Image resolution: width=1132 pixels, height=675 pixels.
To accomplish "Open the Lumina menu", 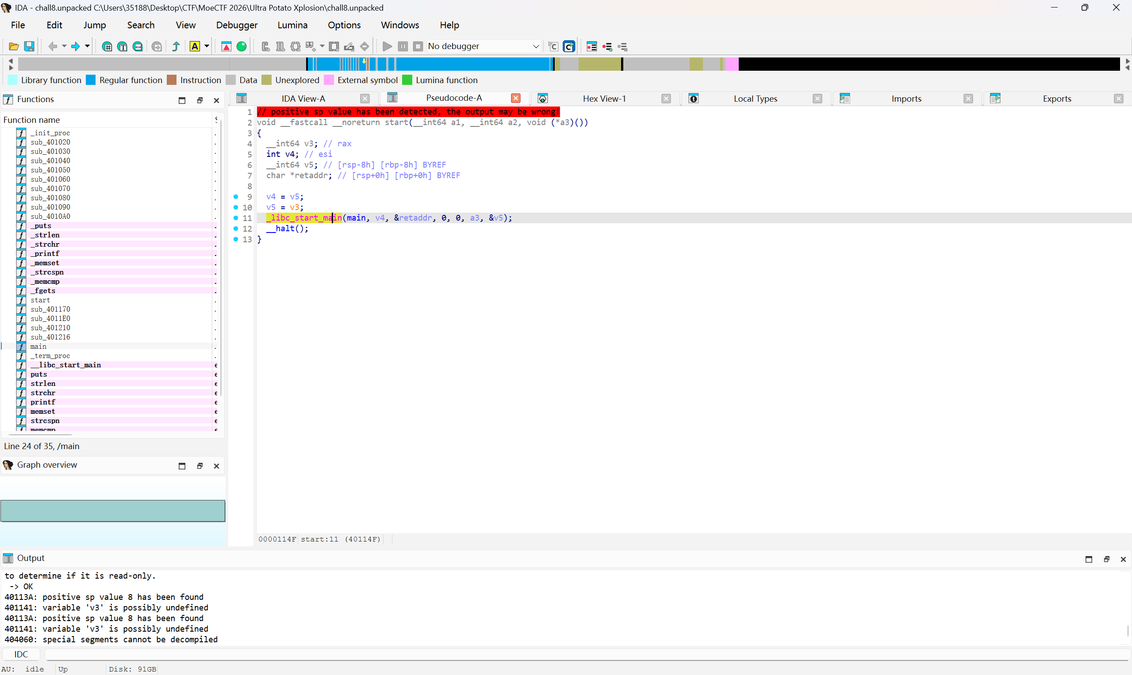I will (292, 25).
